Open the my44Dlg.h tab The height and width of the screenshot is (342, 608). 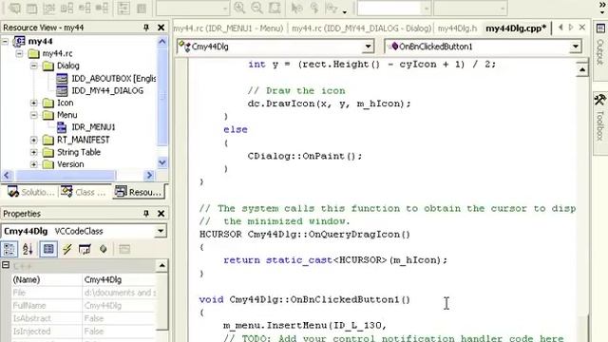pyautogui.click(x=457, y=28)
